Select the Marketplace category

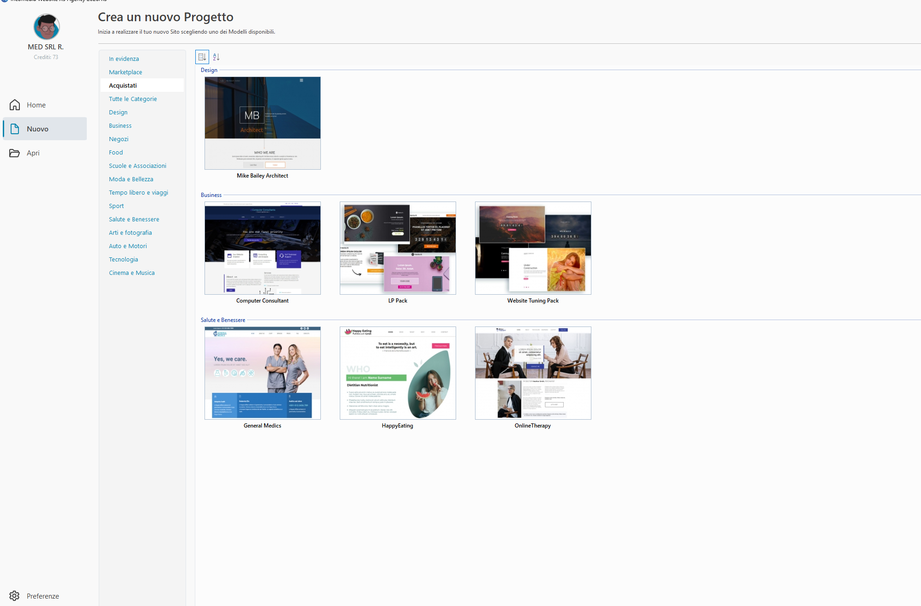[x=126, y=72]
